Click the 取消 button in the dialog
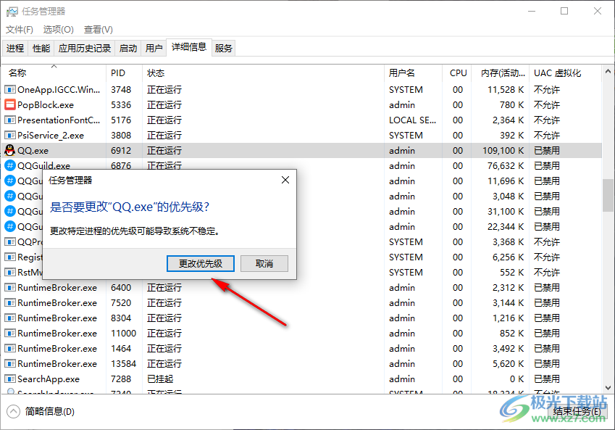Screen dimensions: 615x430 [264, 263]
